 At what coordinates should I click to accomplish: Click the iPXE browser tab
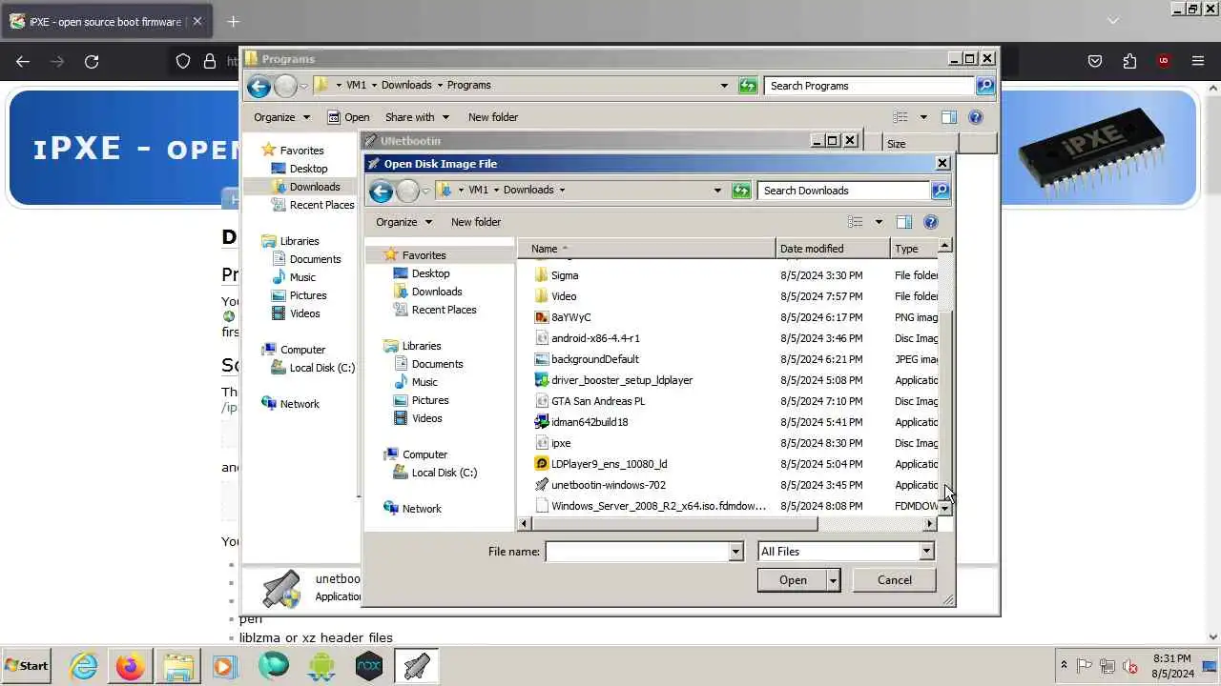[106, 21]
